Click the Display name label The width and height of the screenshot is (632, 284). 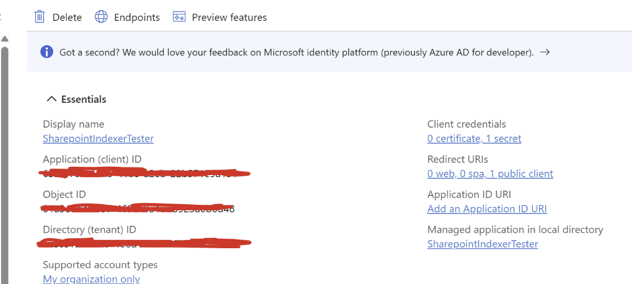(x=73, y=124)
